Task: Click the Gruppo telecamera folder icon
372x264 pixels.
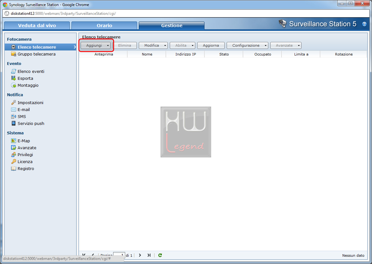Action: (14, 54)
